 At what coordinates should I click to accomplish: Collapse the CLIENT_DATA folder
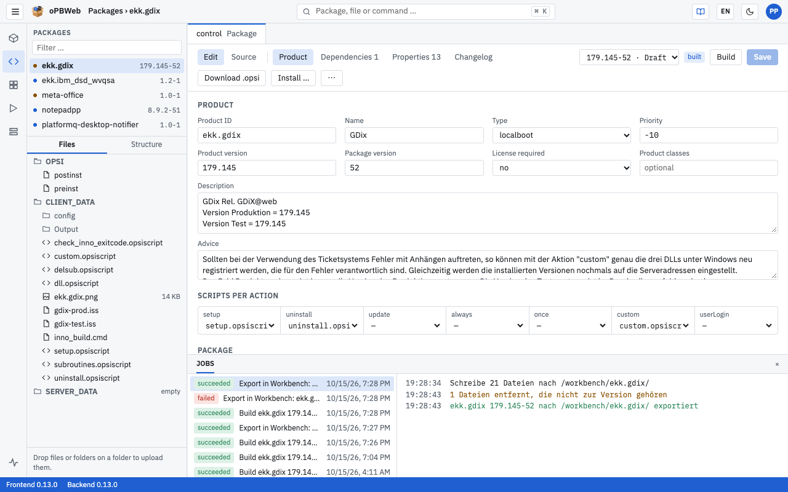(70, 202)
